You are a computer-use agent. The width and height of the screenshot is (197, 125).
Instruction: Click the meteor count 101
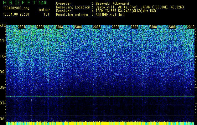[46, 14]
